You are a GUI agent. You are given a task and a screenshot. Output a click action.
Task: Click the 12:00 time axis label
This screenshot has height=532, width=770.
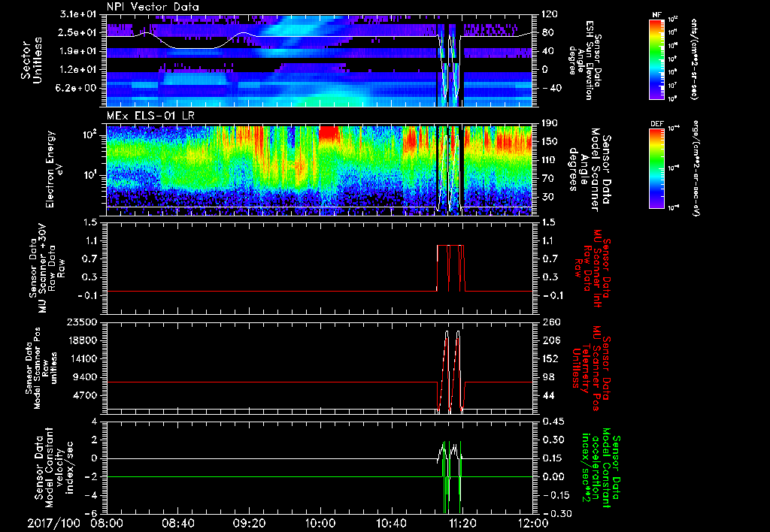point(532,523)
